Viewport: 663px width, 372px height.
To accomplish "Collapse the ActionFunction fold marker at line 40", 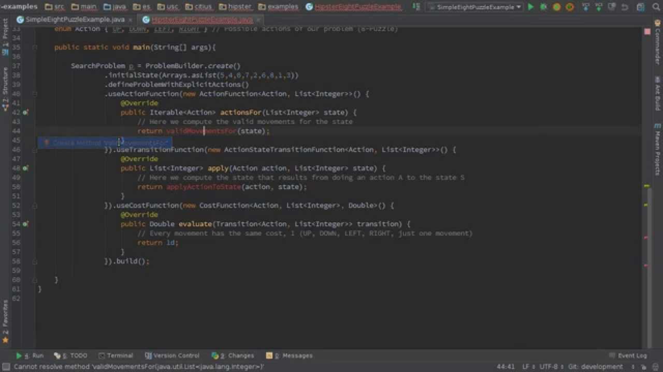I will coord(35,94).
